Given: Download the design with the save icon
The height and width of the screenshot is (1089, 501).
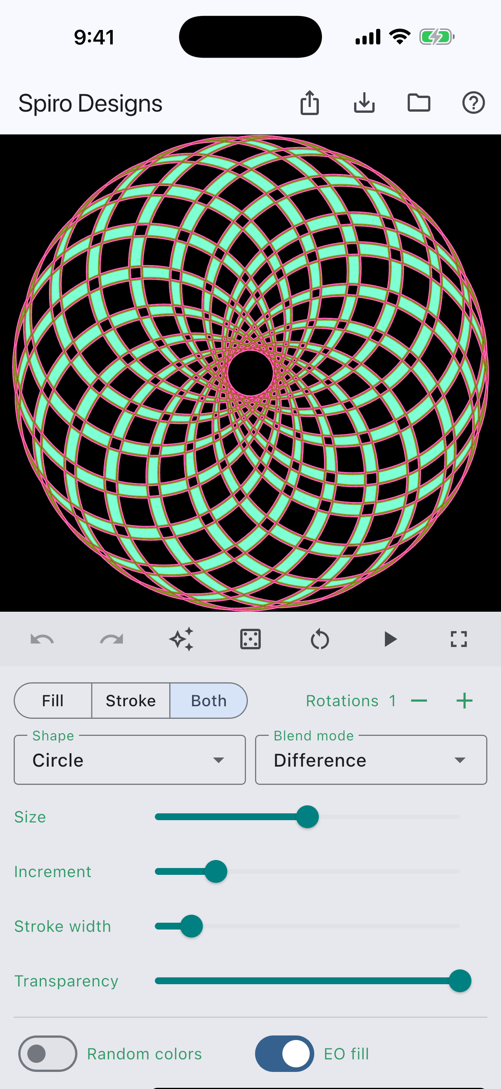Looking at the screenshot, I should point(364,103).
